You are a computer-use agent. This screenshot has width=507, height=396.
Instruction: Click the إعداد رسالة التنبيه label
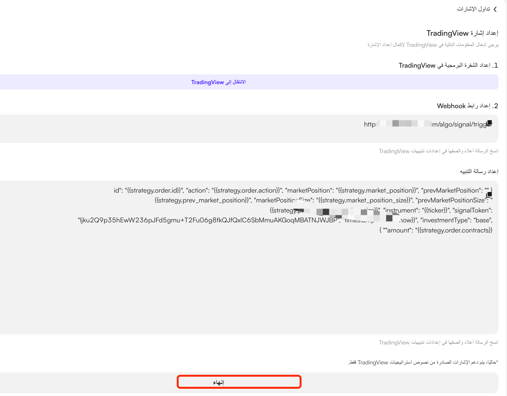tap(479, 171)
